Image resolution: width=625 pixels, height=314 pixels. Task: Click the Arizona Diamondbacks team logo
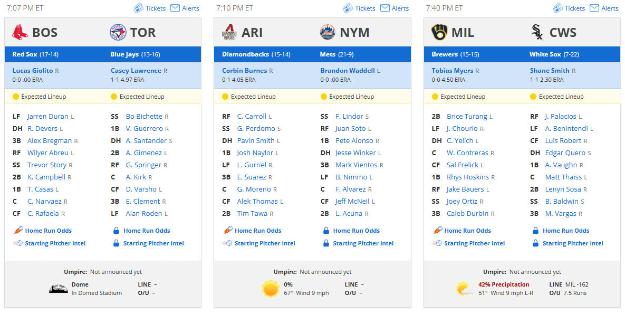pyautogui.click(x=229, y=32)
